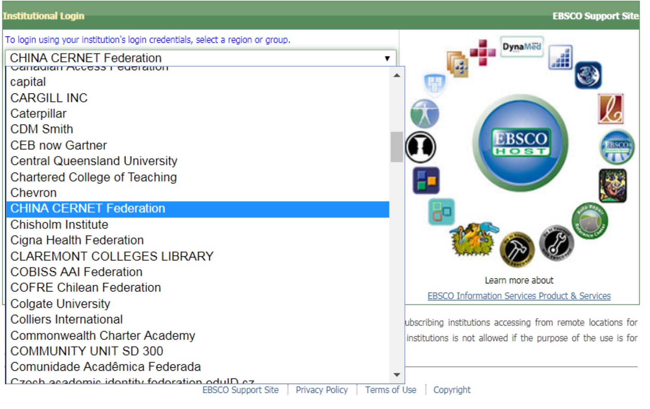Select capital from the list

(x=198, y=82)
